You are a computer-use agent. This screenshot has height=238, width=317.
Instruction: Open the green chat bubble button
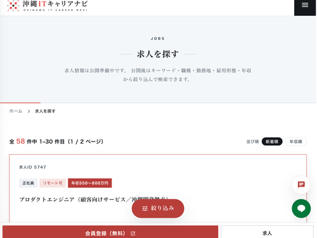pos(301,208)
